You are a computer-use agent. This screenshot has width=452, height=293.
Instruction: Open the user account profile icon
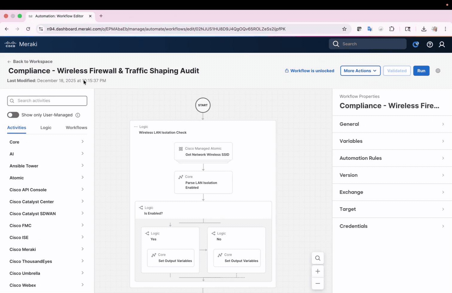tap(442, 44)
